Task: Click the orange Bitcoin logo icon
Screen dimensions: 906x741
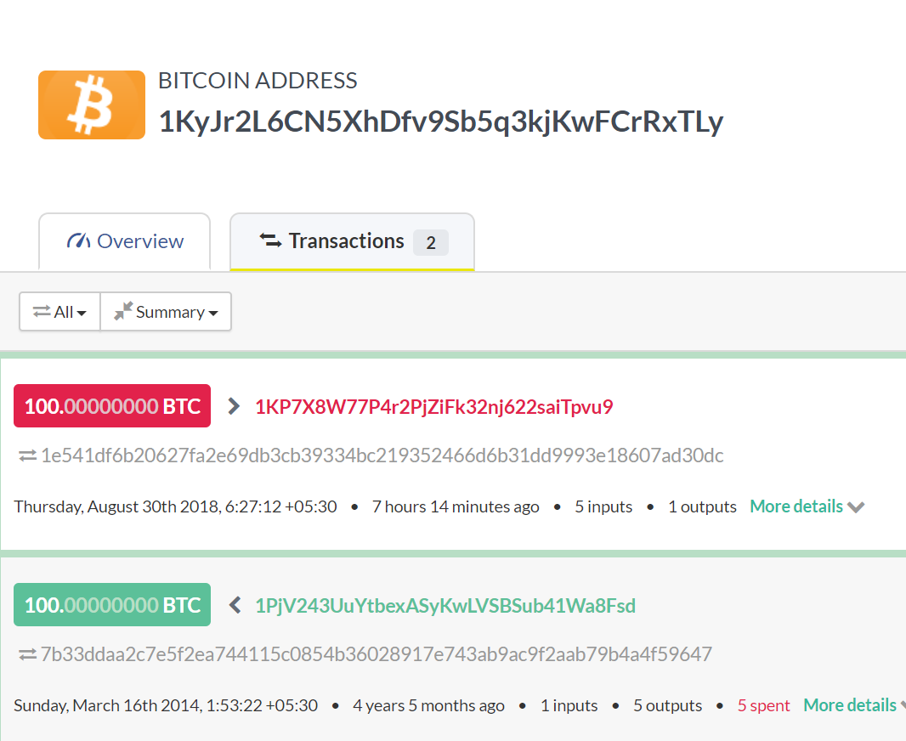Action: tap(91, 105)
